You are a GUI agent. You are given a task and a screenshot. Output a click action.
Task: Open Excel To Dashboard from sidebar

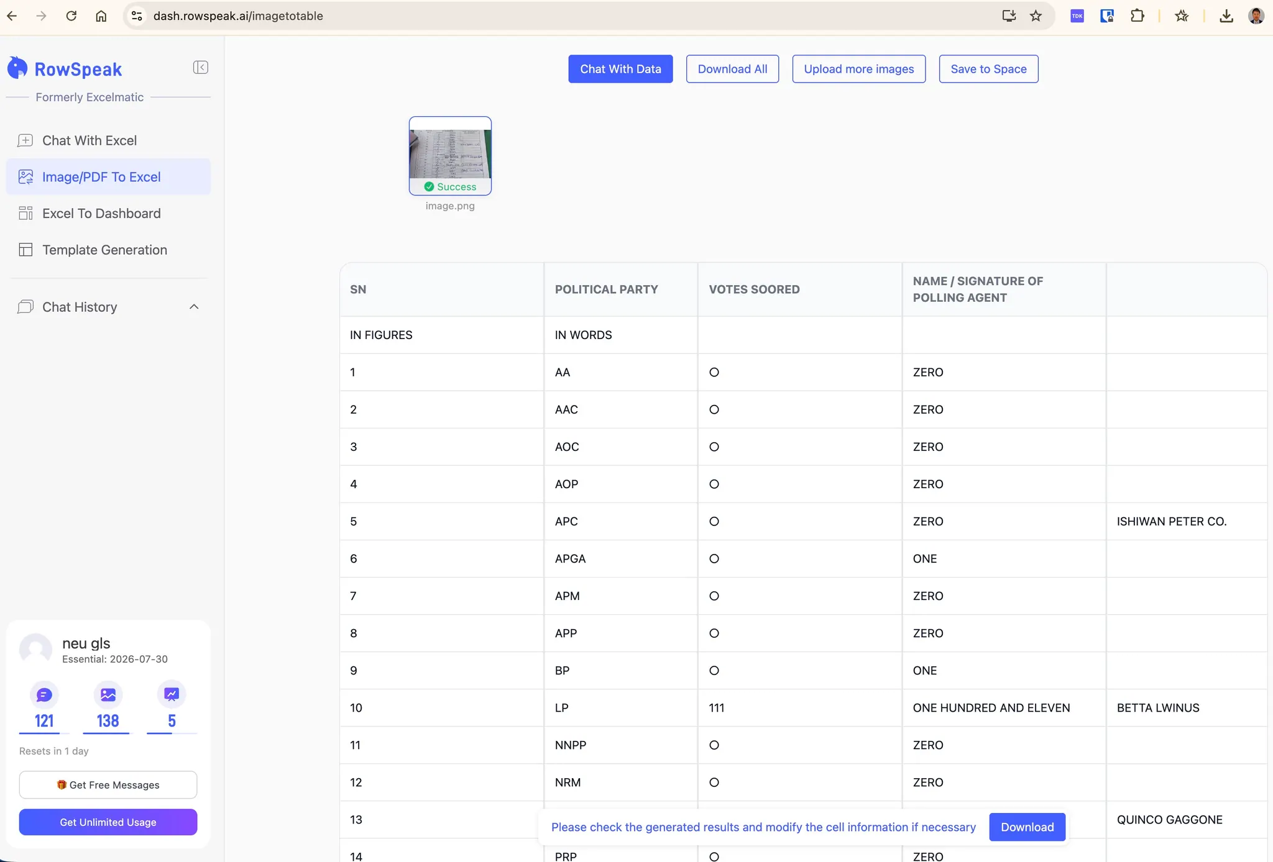(x=108, y=213)
